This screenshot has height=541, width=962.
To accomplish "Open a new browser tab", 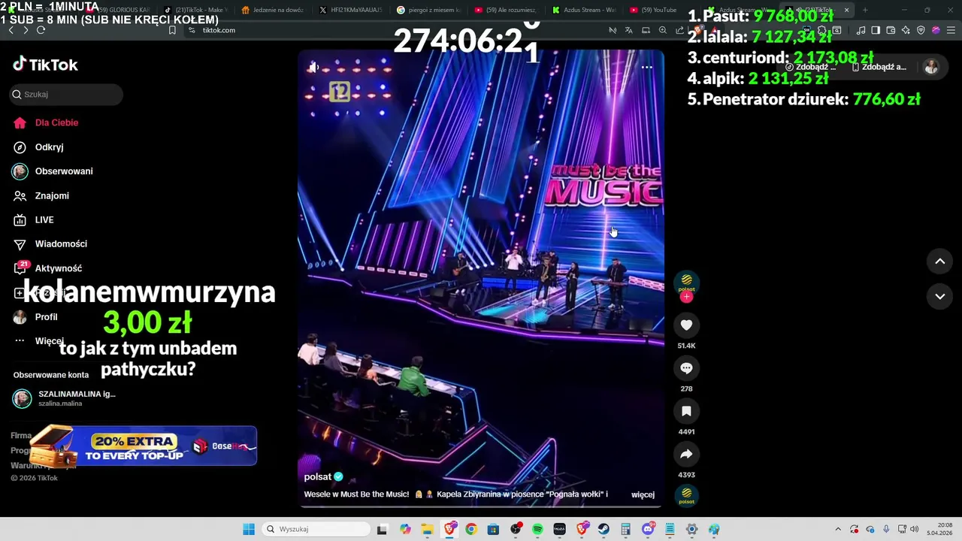I will click(x=865, y=10).
